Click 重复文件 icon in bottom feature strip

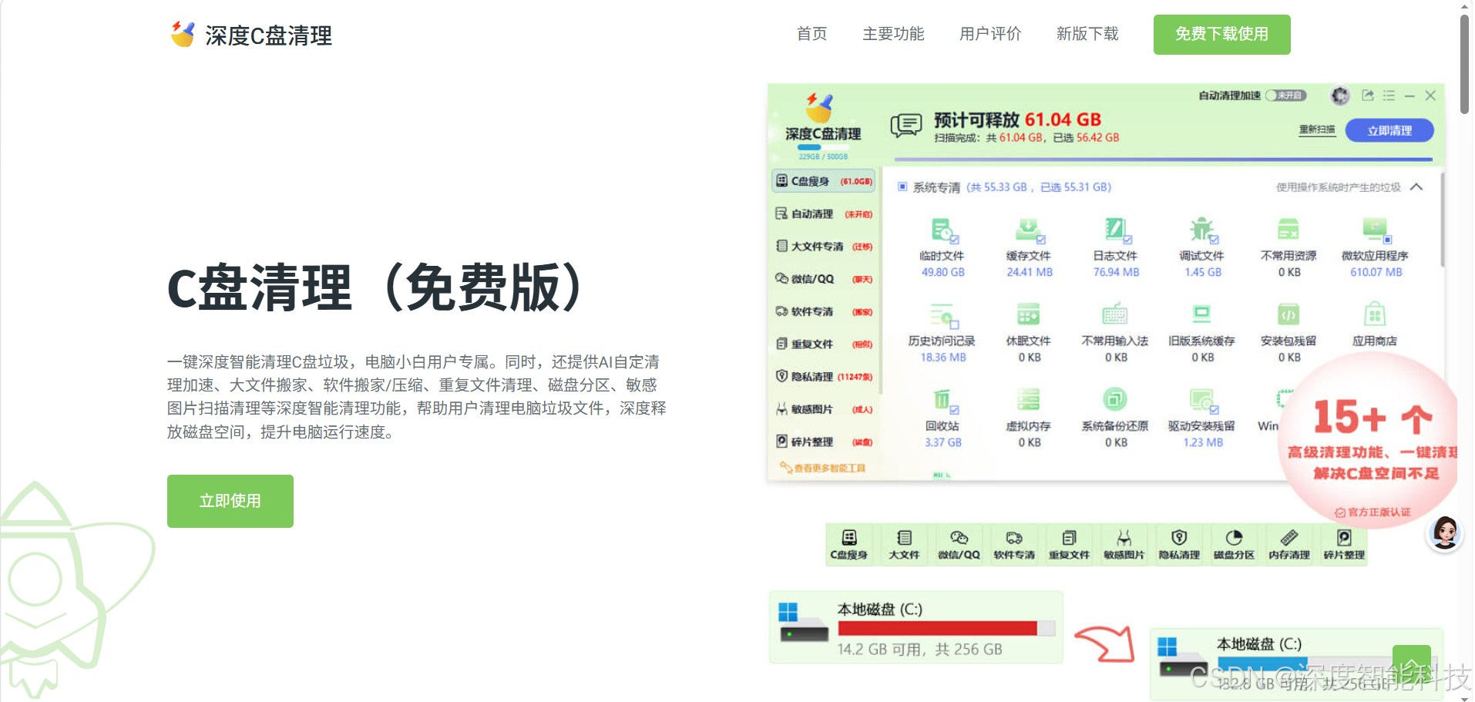[1069, 538]
